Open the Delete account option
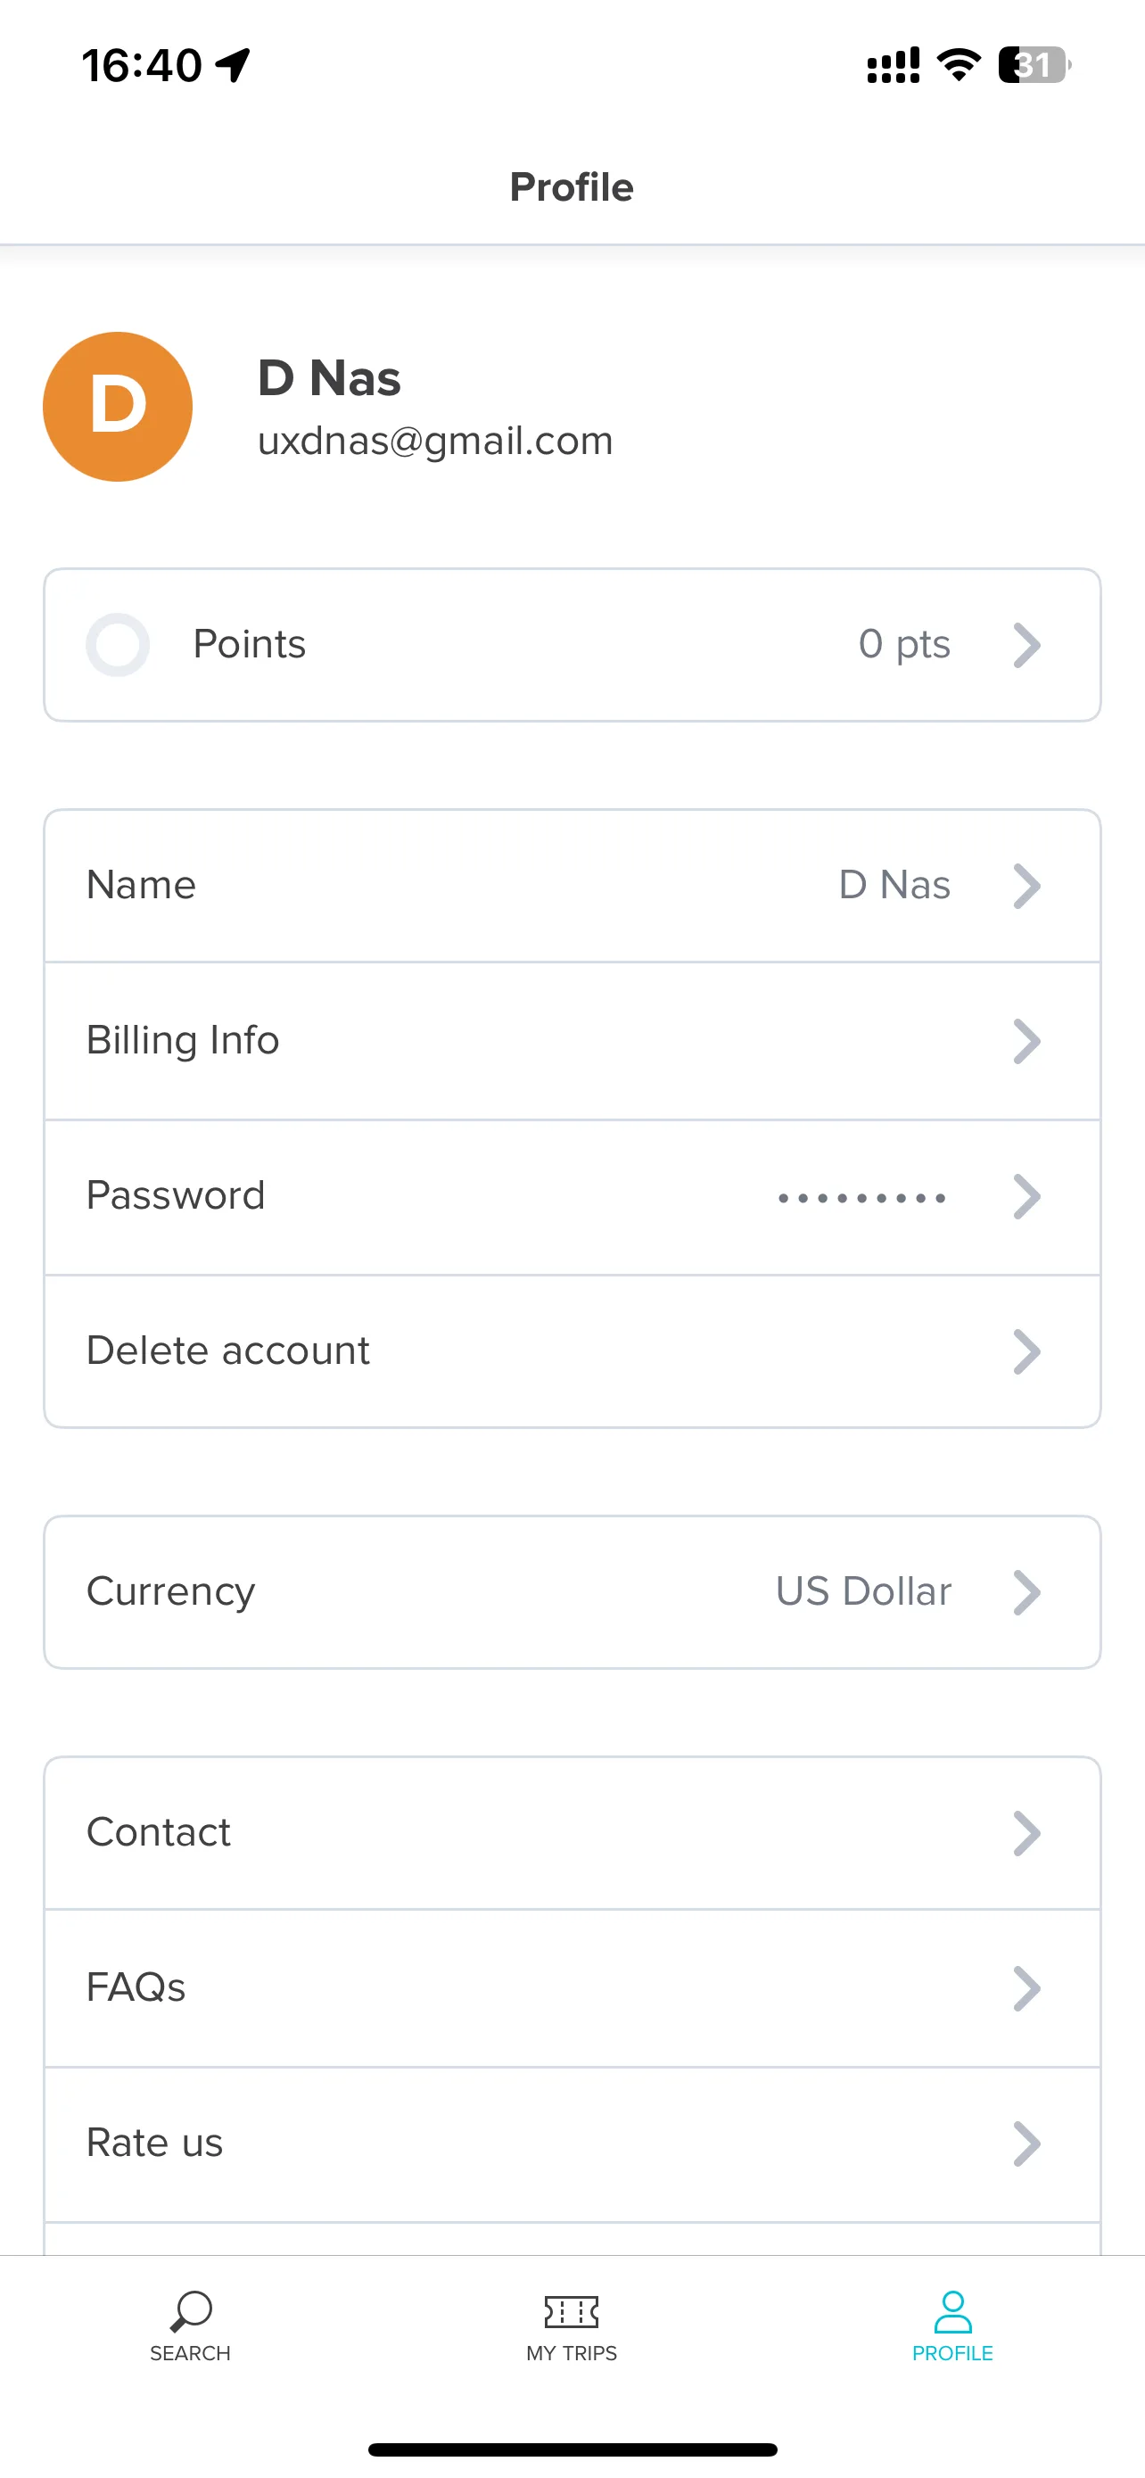Image resolution: width=1145 pixels, height=2478 pixels. 572,1351
